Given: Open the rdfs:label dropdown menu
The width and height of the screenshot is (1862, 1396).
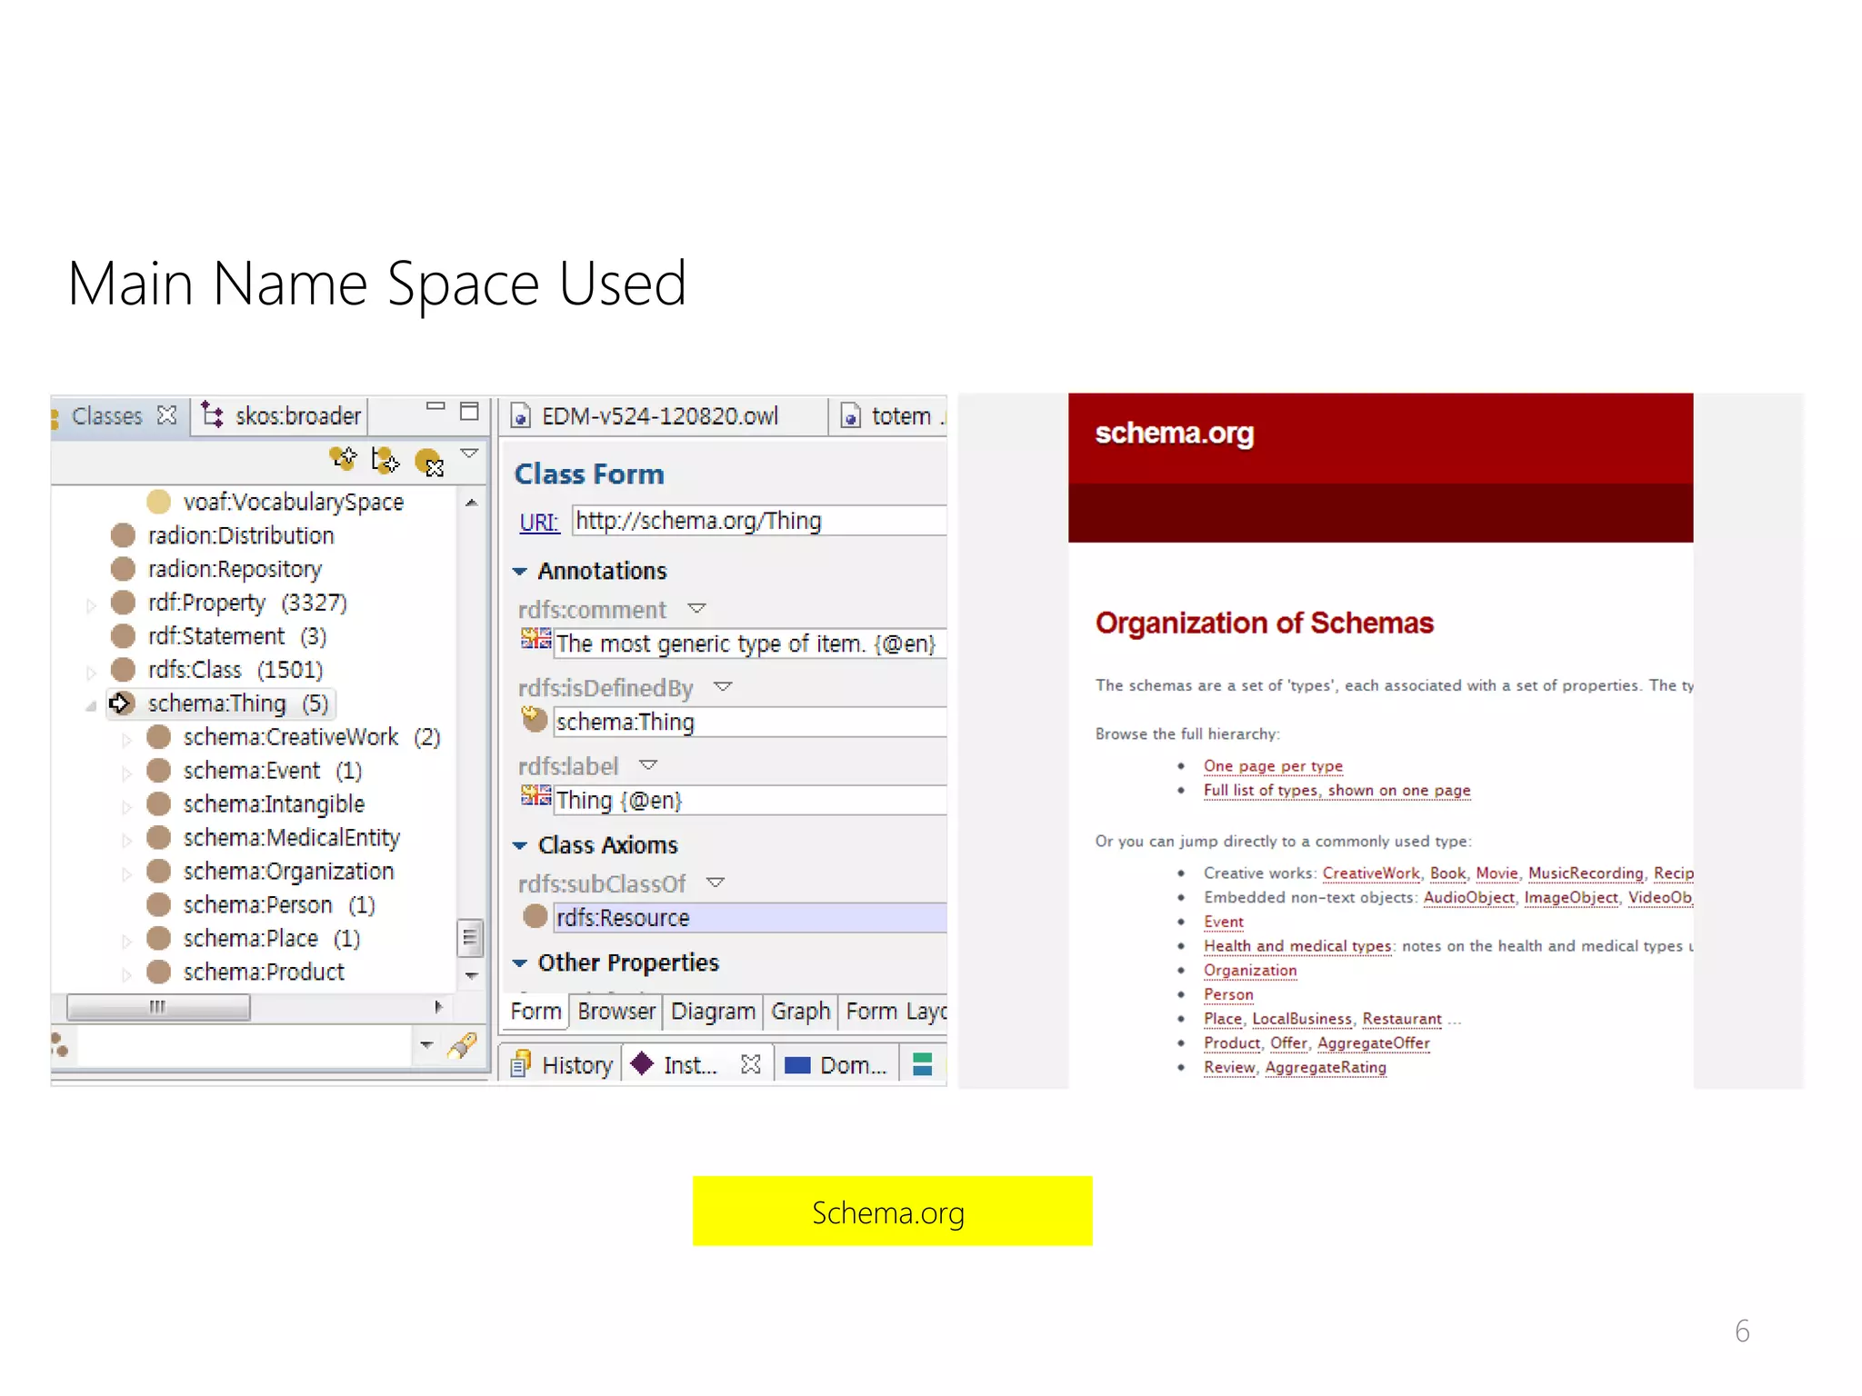Looking at the screenshot, I should pos(648,764).
